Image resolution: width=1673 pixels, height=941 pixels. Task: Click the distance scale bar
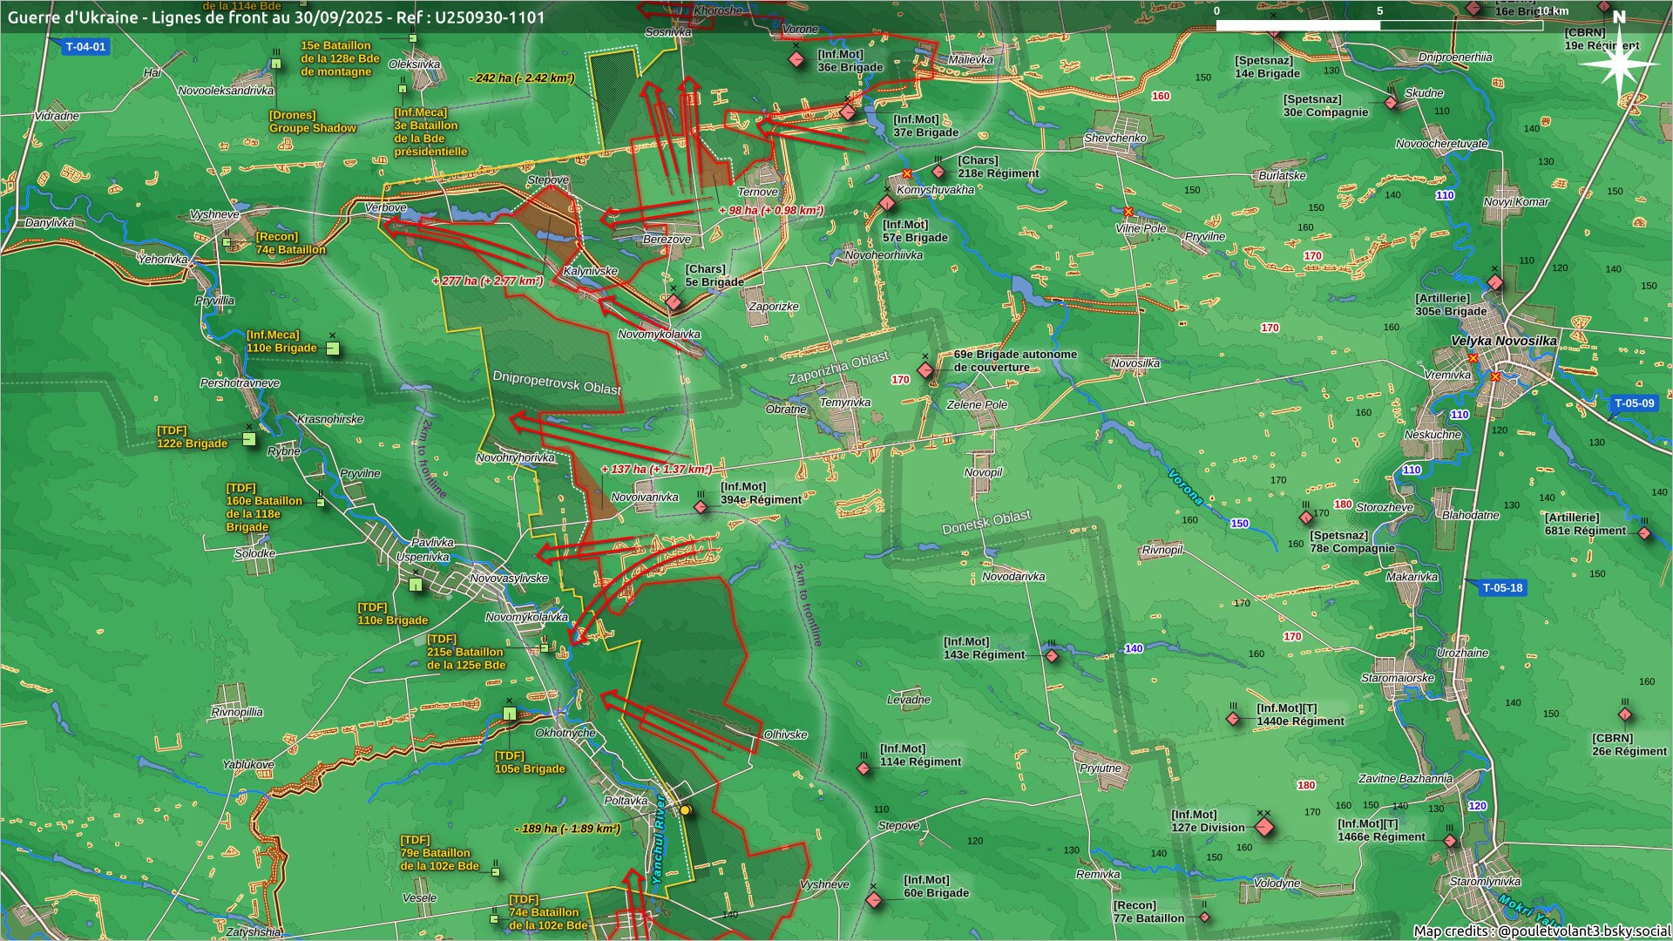[1379, 24]
